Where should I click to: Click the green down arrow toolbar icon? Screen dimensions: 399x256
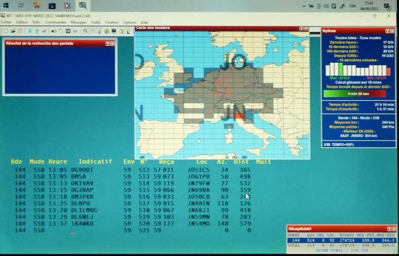[x=30, y=31]
